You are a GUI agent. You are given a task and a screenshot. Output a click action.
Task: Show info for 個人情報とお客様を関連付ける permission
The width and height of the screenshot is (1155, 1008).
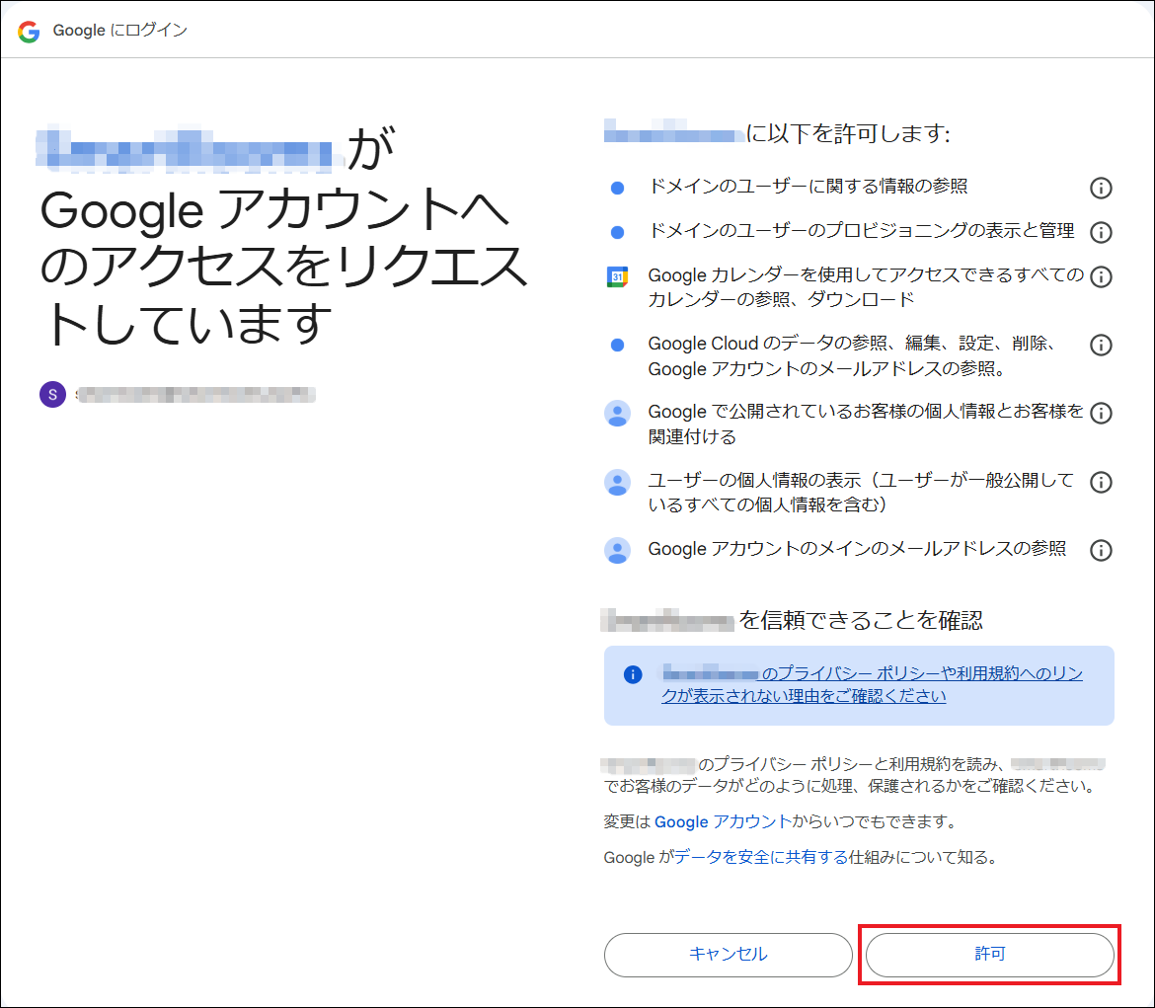tap(1101, 413)
